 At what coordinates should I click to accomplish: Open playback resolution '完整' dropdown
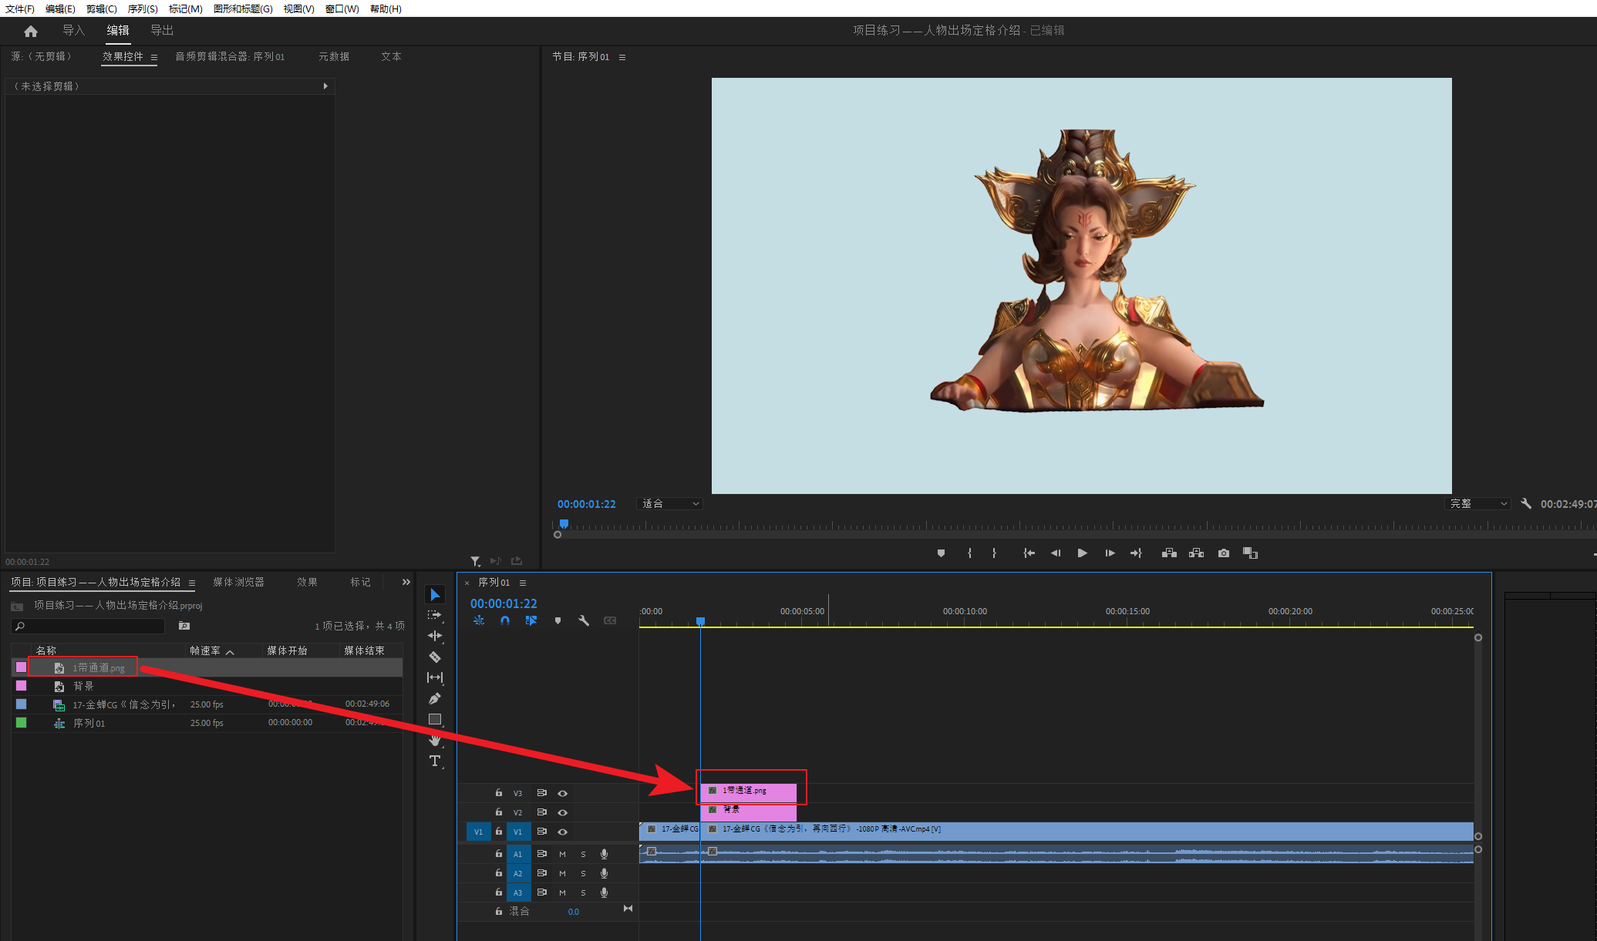coord(1477,503)
